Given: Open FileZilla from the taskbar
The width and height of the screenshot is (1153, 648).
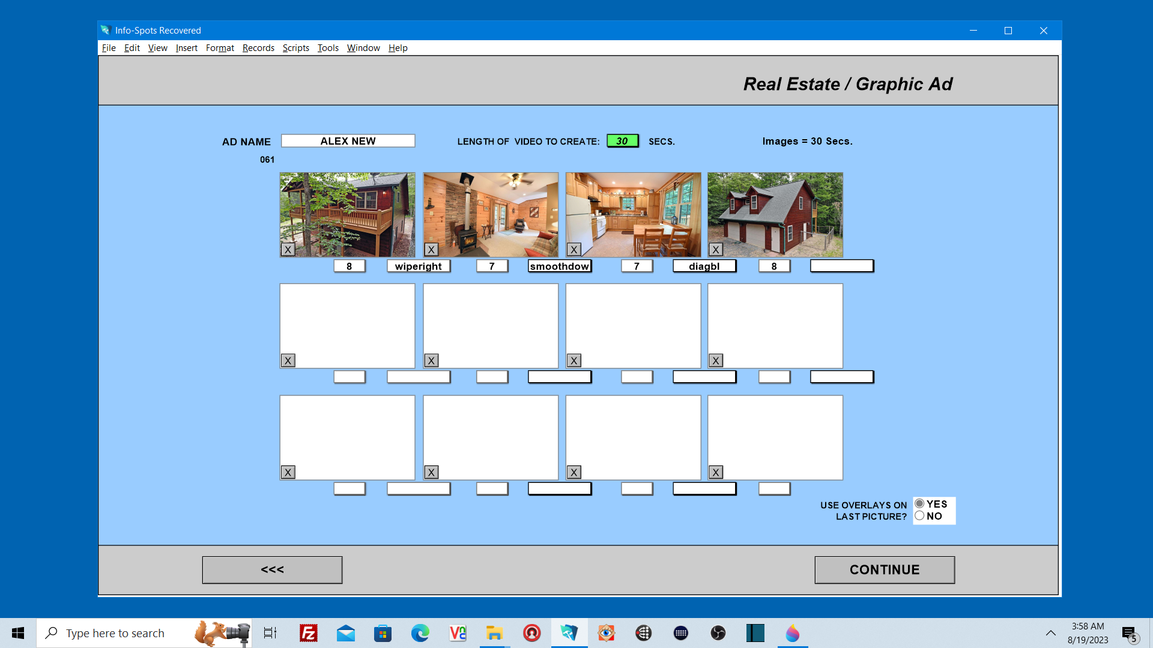Looking at the screenshot, I should tap(309, 633).
